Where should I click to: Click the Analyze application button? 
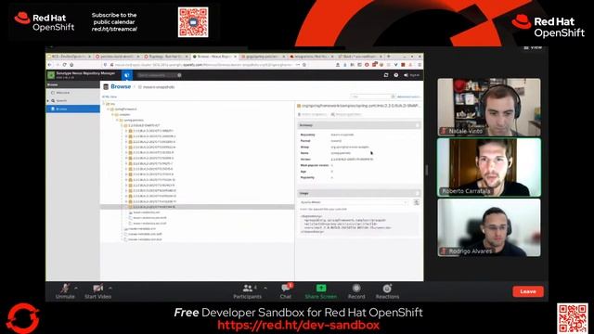pyautogui.click(x=346, y=114)
